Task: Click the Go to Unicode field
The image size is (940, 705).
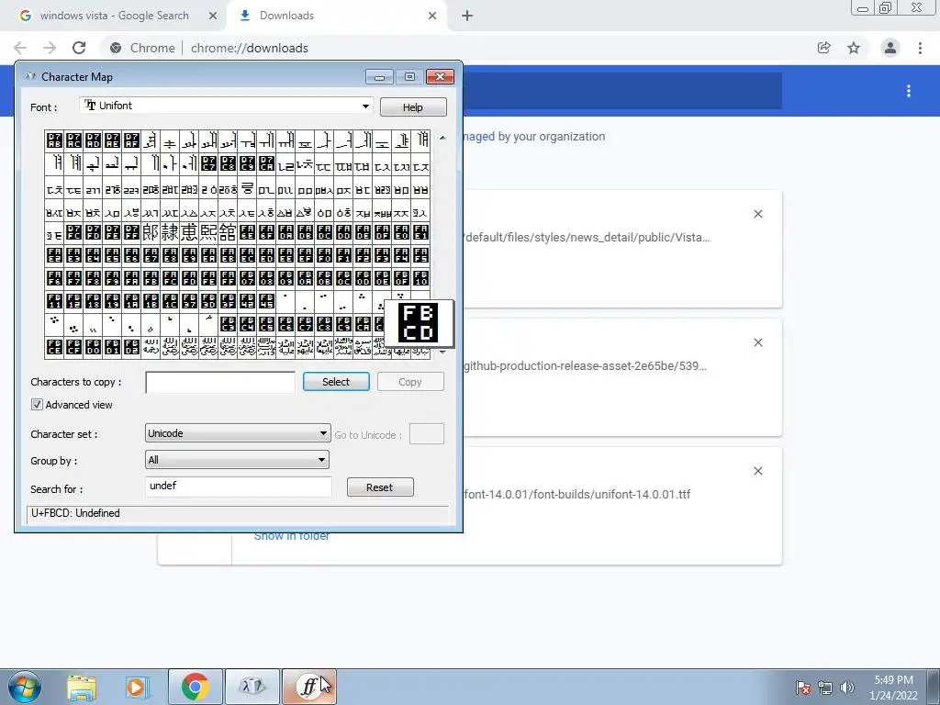Action: [427, 434]
